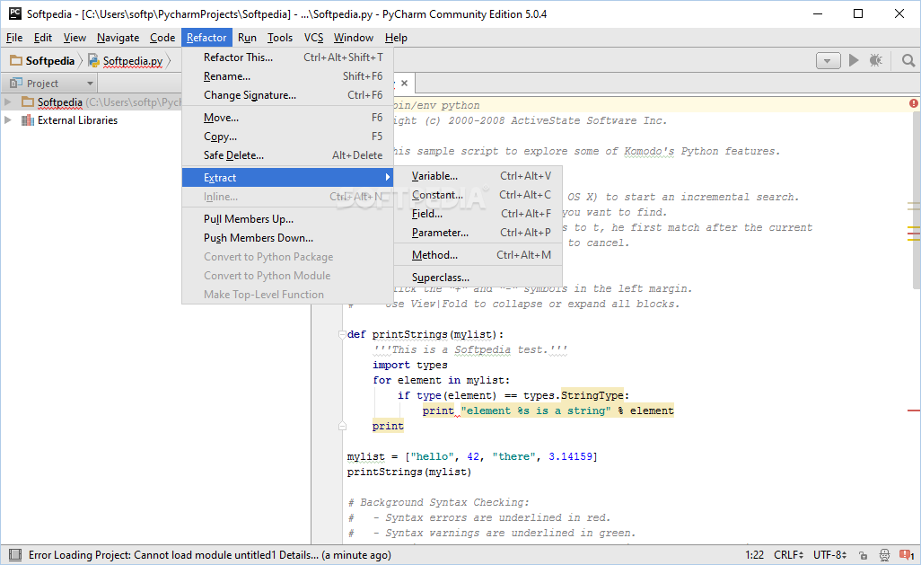Click the mylist assignment code line

471,456
